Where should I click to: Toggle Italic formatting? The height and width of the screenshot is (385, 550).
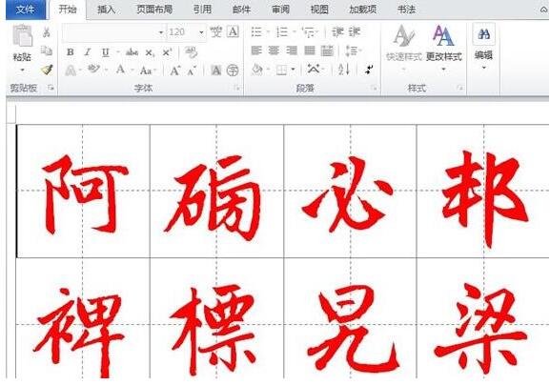[88, 52]
